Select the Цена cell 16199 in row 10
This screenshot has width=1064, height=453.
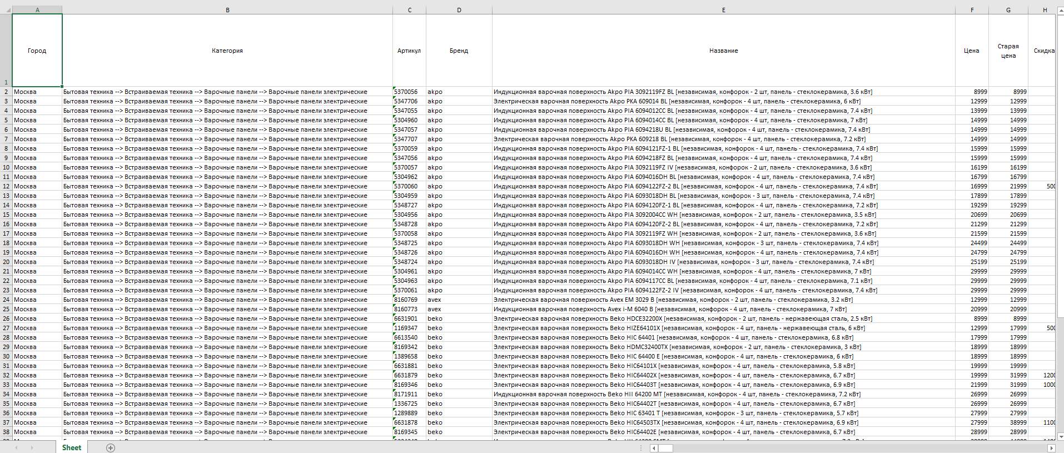click(972, 167)
